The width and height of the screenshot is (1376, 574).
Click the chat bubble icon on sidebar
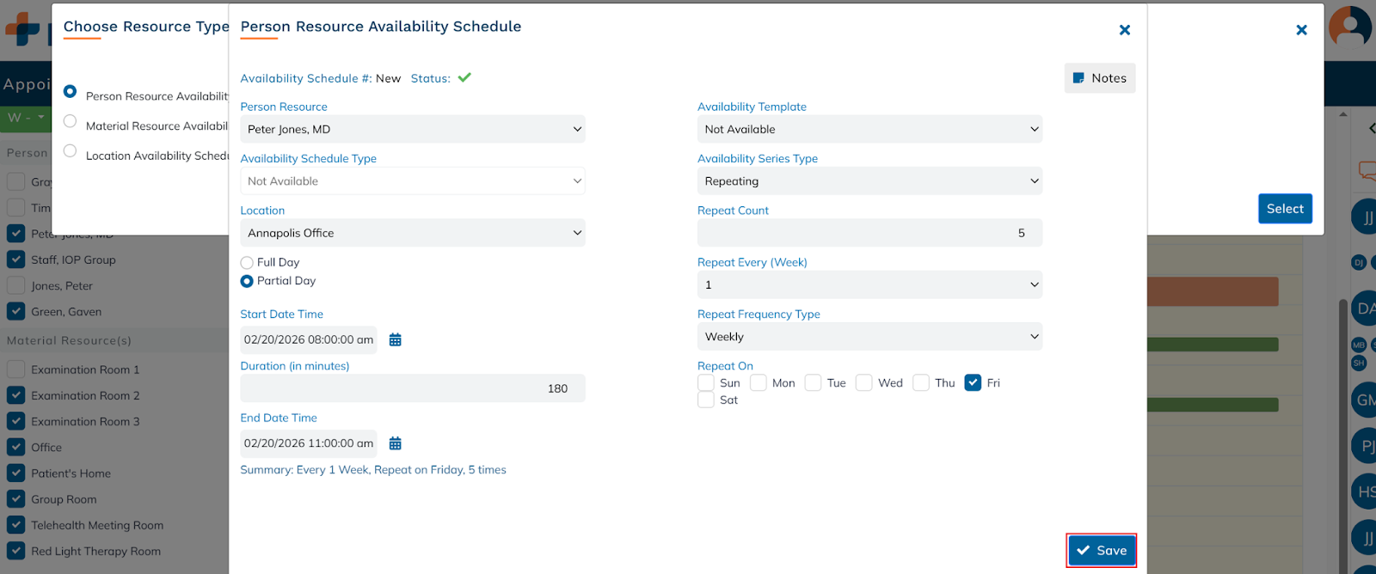pyautogui.click(x=1367, y=169)
